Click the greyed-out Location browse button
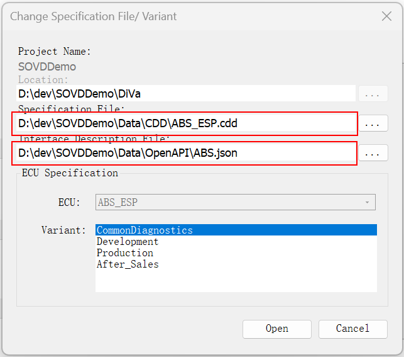Viewport: 404px width, 357px height. pyautogui.click(x=373, y=94)
